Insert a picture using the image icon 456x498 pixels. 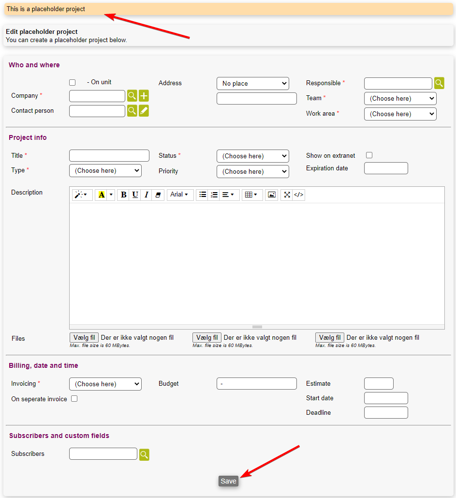coord(272,195)
